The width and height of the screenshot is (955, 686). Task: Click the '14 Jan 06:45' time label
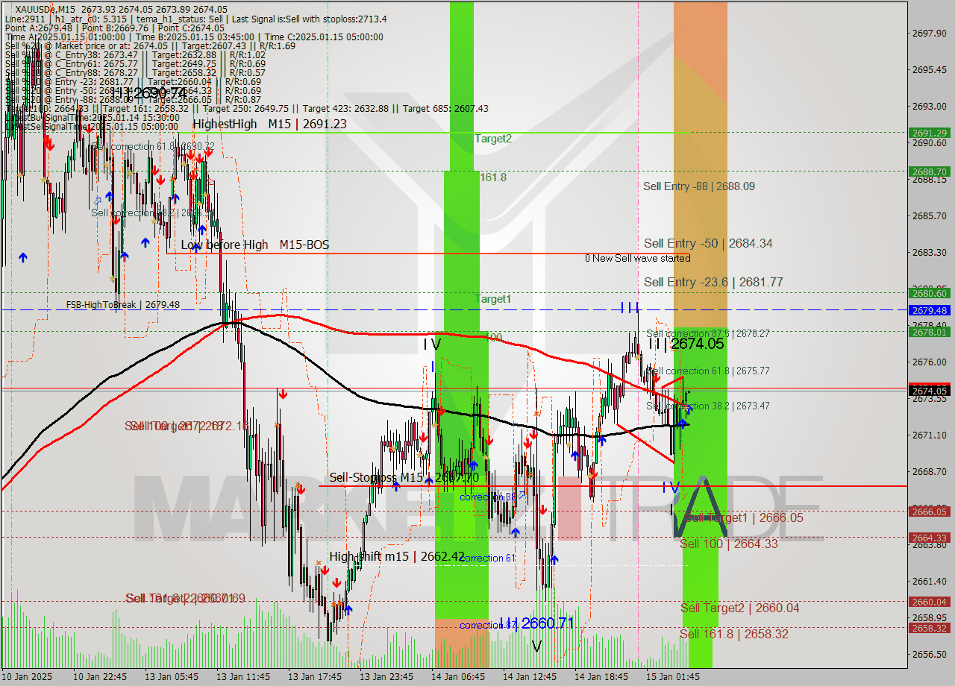coord(458,676)
